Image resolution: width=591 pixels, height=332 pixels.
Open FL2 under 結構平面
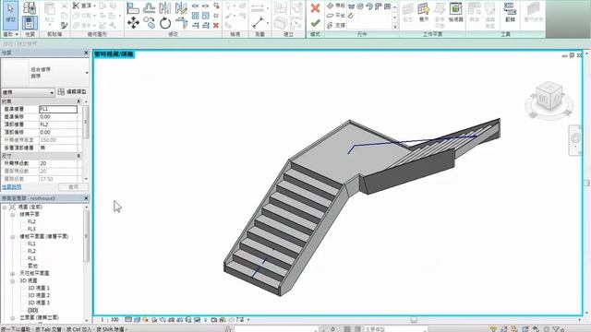(x=31, y=221)
